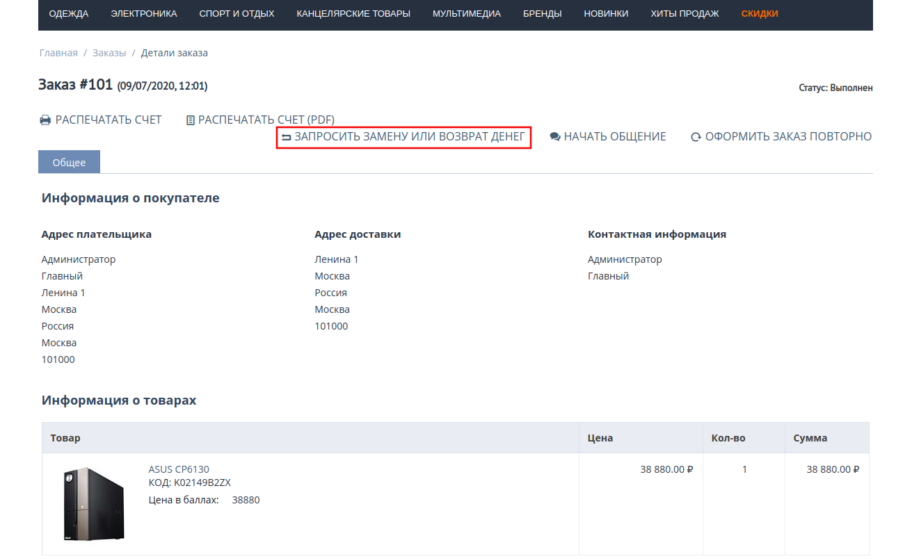912x559 pixels.
Task: Click the PDF document icon
Action: coord(190,120)
